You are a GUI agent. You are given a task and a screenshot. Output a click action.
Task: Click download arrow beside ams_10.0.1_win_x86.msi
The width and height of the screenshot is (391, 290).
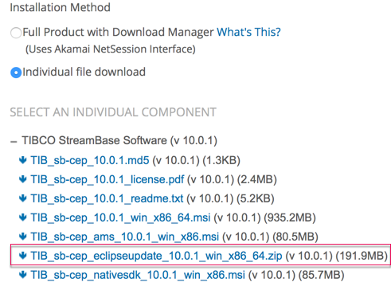click(23, 237)
